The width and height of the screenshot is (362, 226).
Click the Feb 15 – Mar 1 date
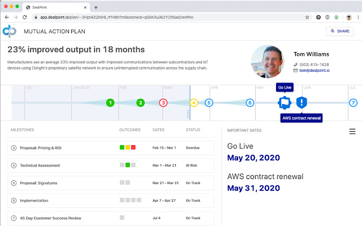164,148
